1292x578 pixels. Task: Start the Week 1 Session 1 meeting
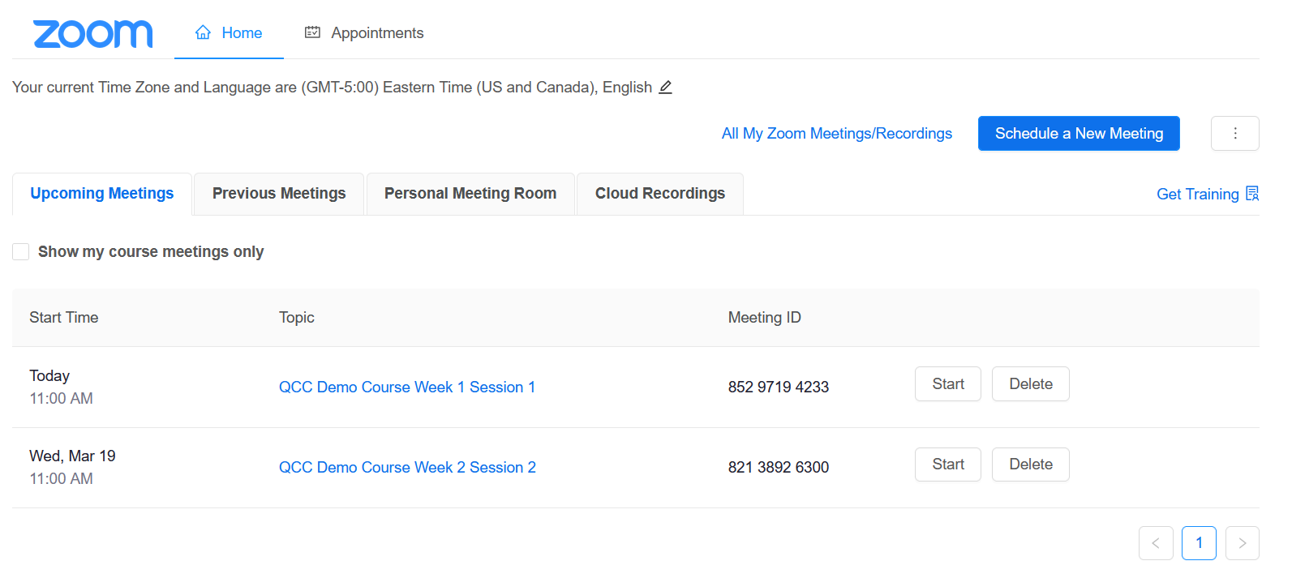(x=948, y=384)
